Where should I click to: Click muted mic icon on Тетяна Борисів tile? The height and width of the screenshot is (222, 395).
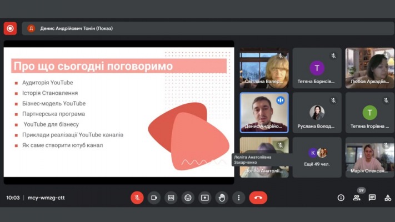(x=333, y=56)
